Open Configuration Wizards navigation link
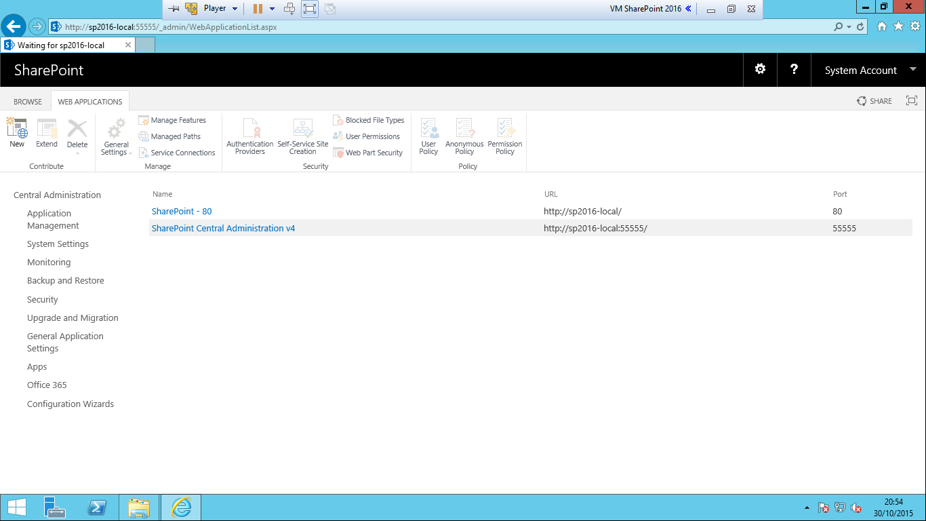This screenshot has height=521, width=926. [71, 404]
